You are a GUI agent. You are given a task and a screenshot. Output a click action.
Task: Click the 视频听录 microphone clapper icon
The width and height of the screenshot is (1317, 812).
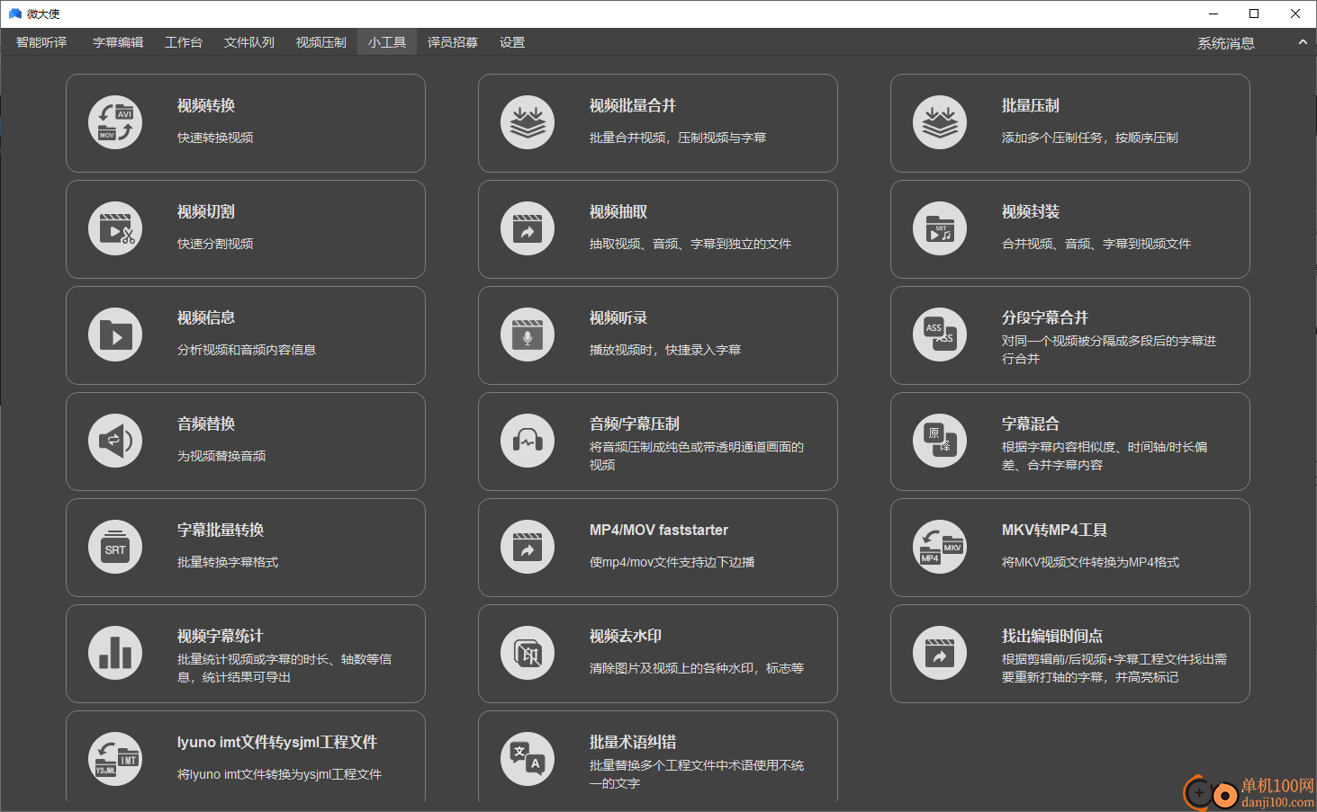coord(528,335)
